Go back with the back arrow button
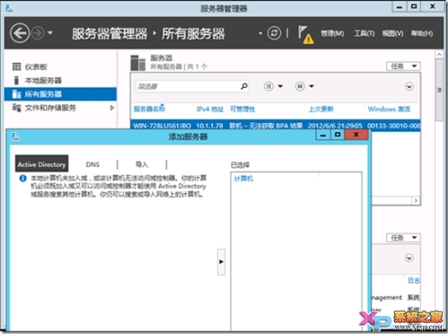 click(x=20, y=33)
